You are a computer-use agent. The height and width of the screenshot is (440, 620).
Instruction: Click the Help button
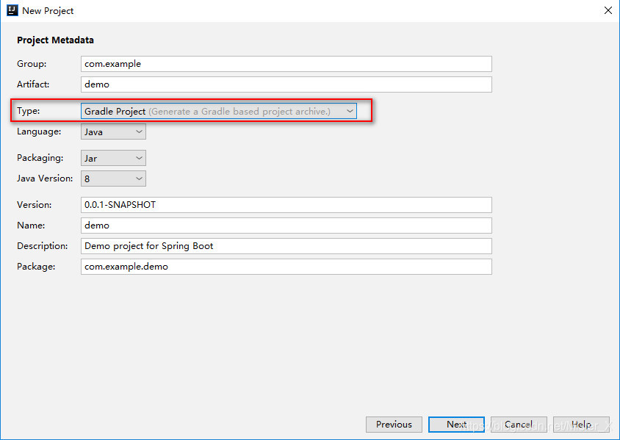[x=581, y=424]
